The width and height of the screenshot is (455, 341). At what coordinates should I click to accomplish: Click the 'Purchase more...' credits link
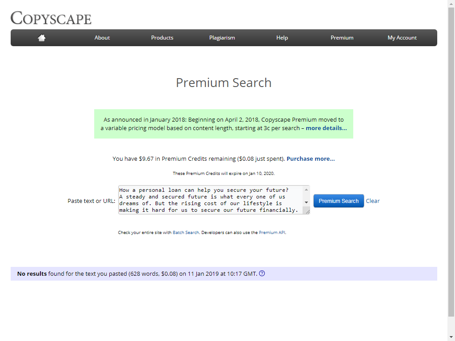pyautogui.click(x=311, y=159)
